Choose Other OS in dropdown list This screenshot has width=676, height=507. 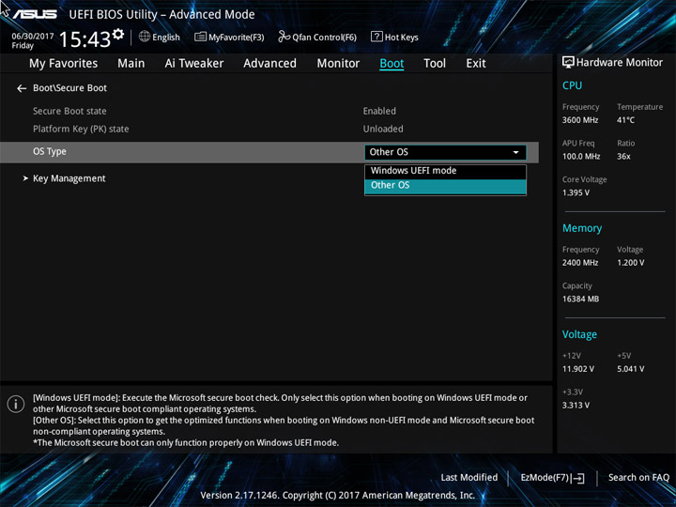pyautogui.click(x=445, y=186)
